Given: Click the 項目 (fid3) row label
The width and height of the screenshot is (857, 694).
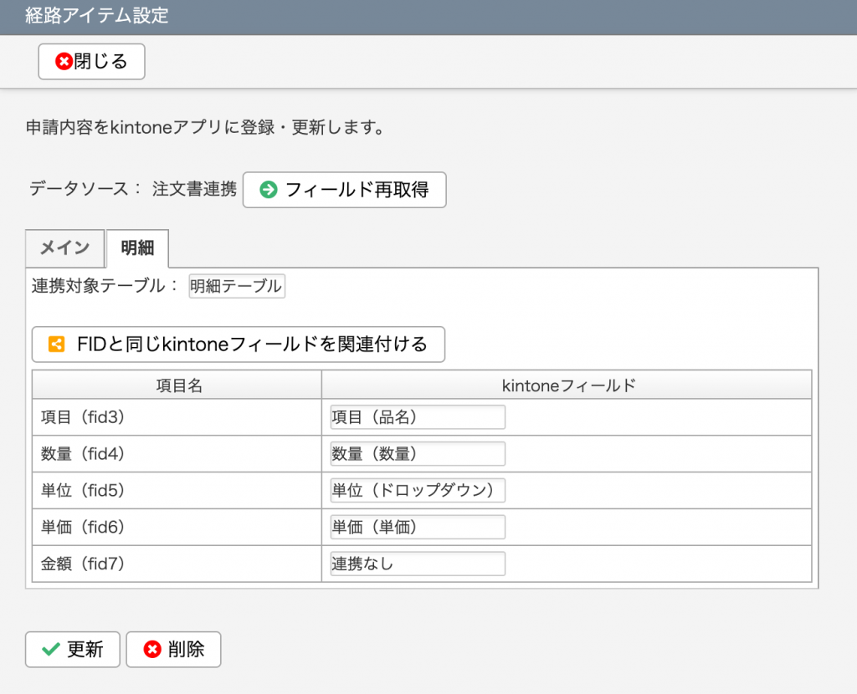Looking at the screenshot, I should click(x=83, y=417).
